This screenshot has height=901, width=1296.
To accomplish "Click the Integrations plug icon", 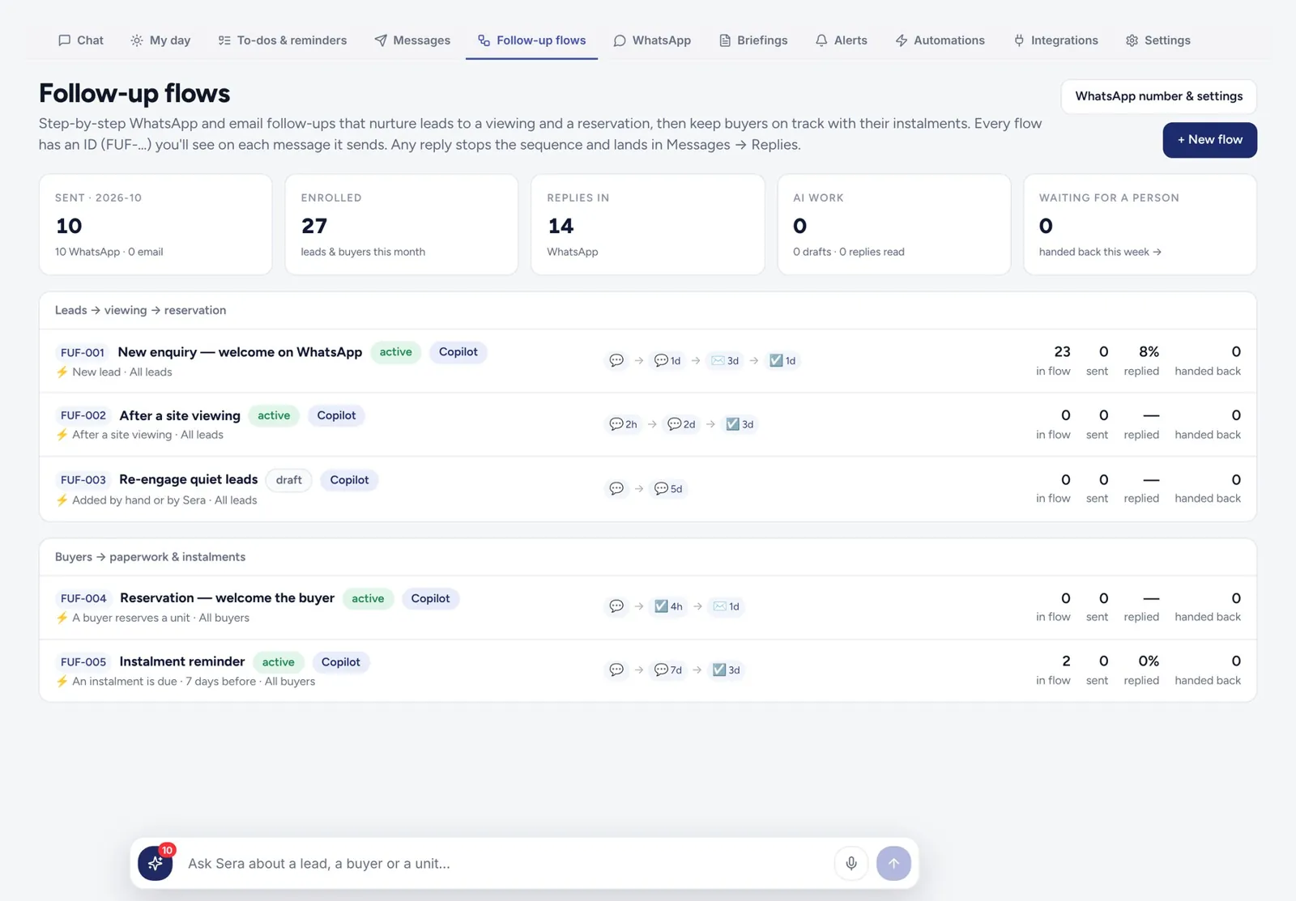I will click(1019, 40).
